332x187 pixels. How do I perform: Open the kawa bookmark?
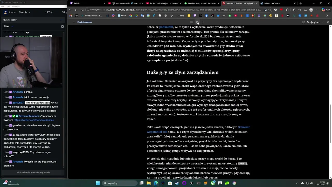point(180,16)
